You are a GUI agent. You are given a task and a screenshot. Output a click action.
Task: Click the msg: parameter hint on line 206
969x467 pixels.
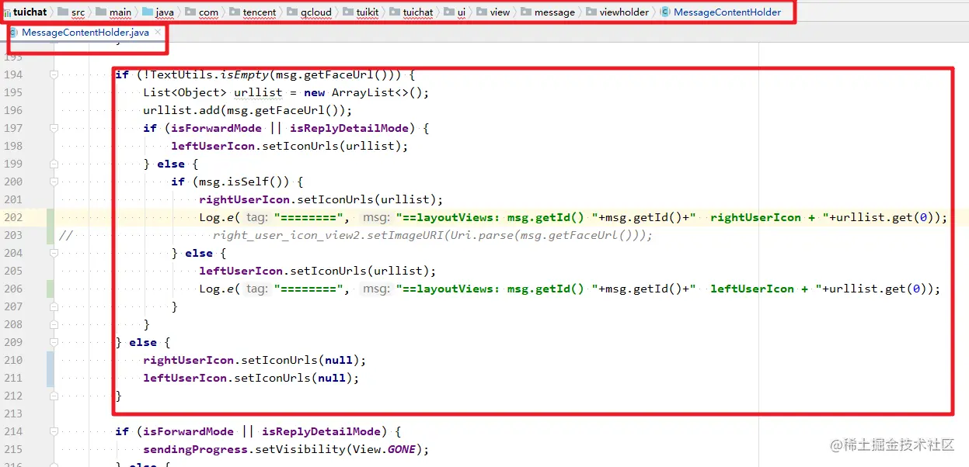click(x=376, y=289)
